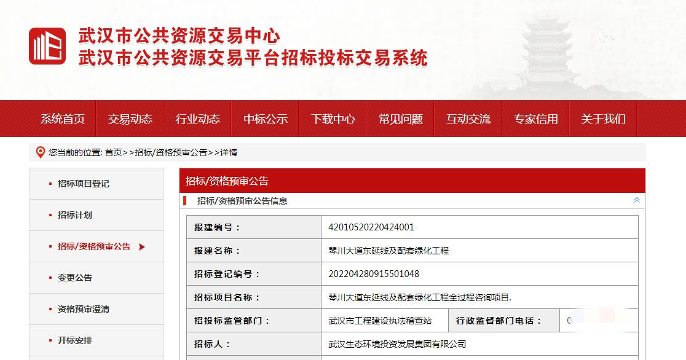
Task: Click the 招标/资格预审公告 red panel header
Action: [x=412, y=181]
